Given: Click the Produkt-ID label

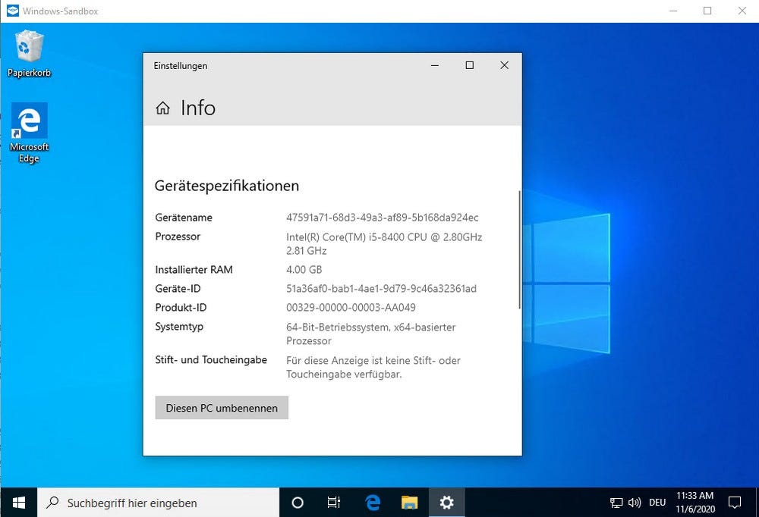Looking at the screenshot, I should 181,308.
